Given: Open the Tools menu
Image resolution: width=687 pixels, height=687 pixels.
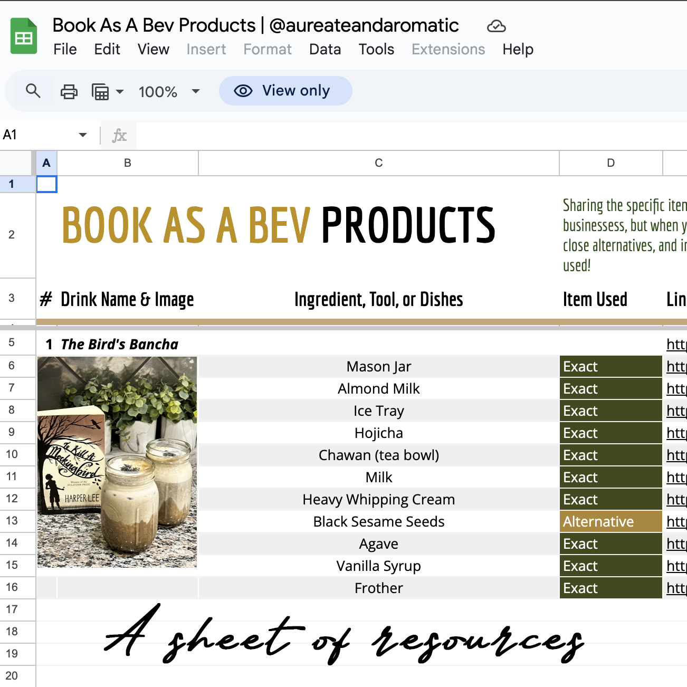Looking at the screenshot, I should 376,49.
